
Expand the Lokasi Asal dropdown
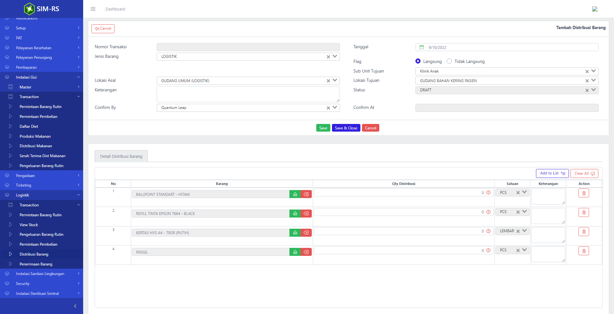coord(335,80)
